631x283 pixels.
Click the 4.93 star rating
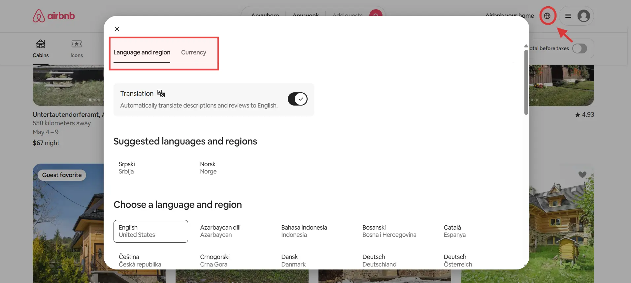tap(584, 114)
